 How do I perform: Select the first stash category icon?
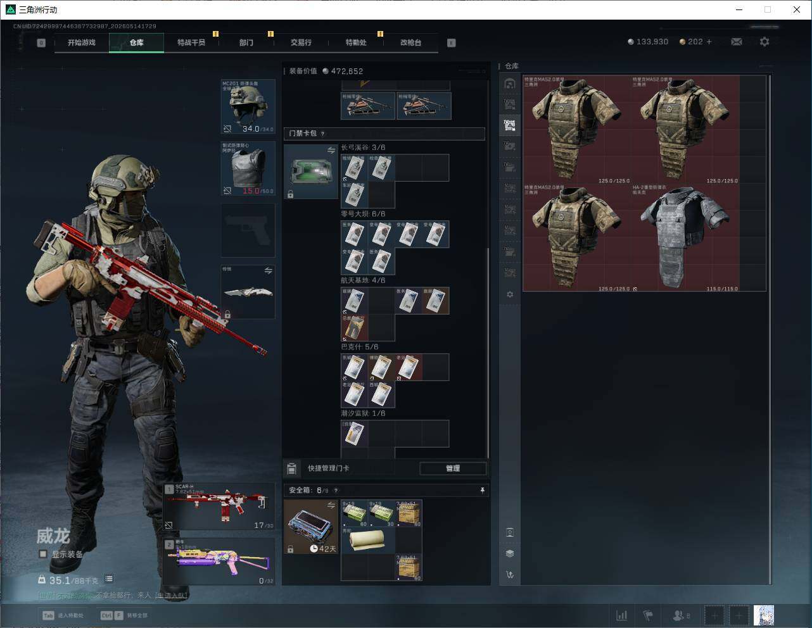(x=510, y=84)
